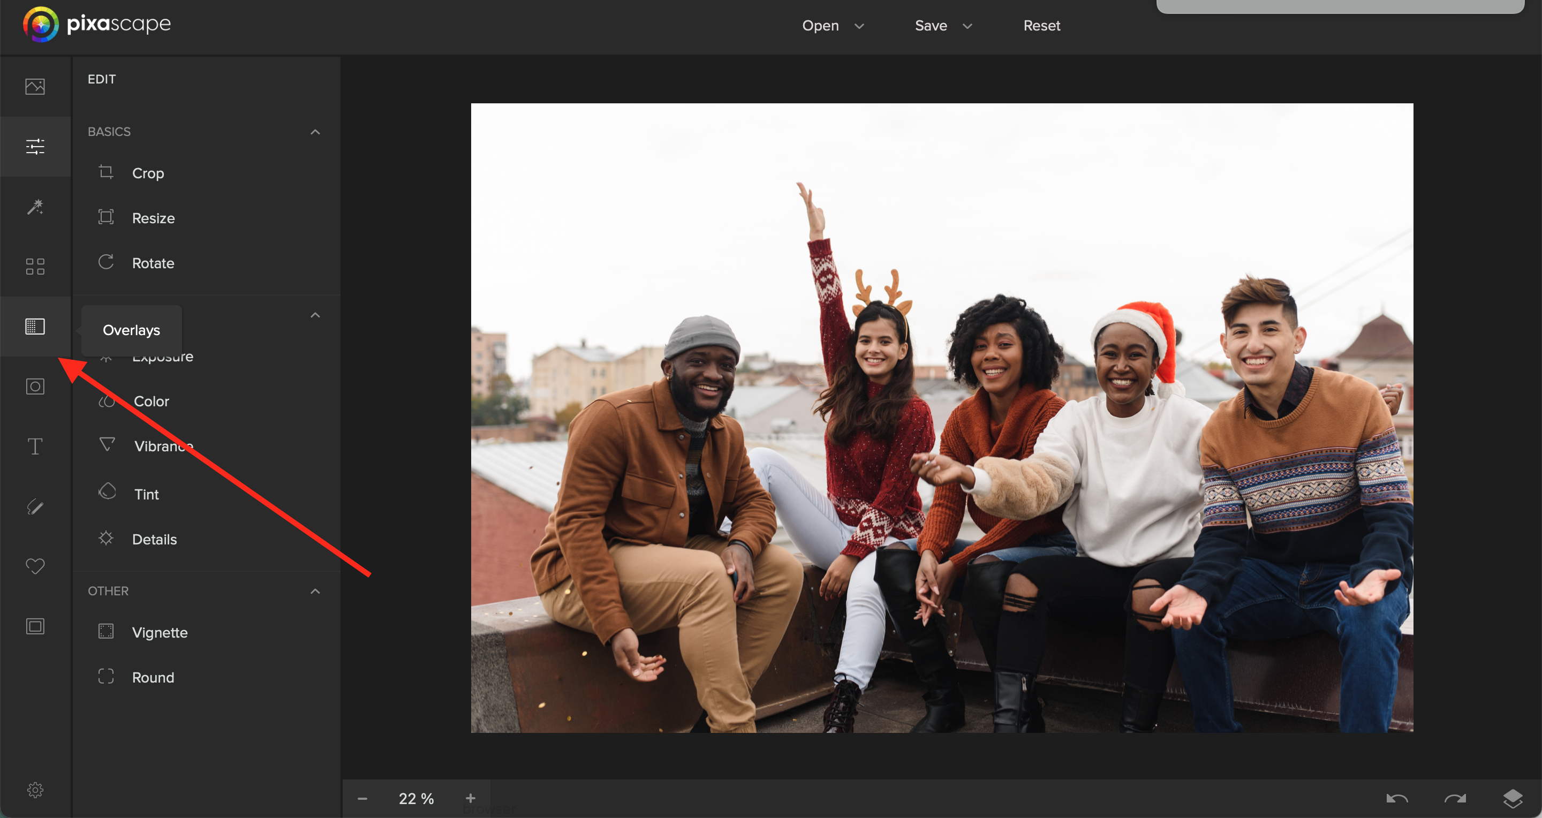Collapse the BASICS section
The image size is (1542, 818).
(x=315, y=132)
